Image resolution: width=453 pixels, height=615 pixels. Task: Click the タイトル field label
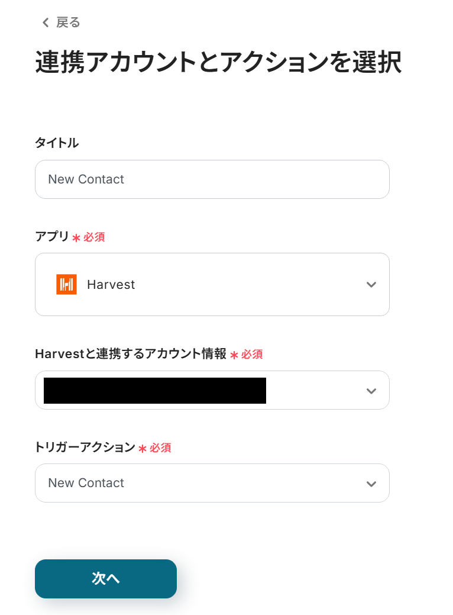tap(57, 143)
